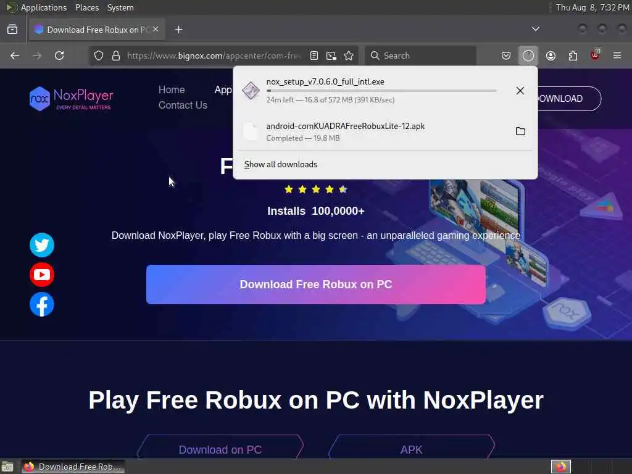Reload the current page
Screen dimensions: 632x474
(59, 56)
